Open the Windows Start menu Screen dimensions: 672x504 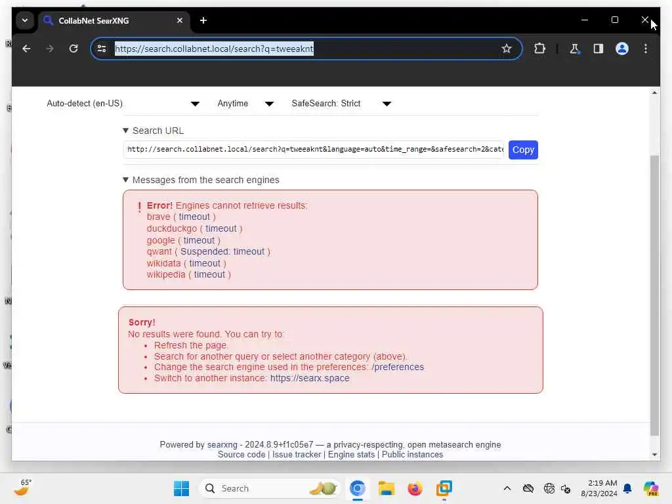pos(181,488)
